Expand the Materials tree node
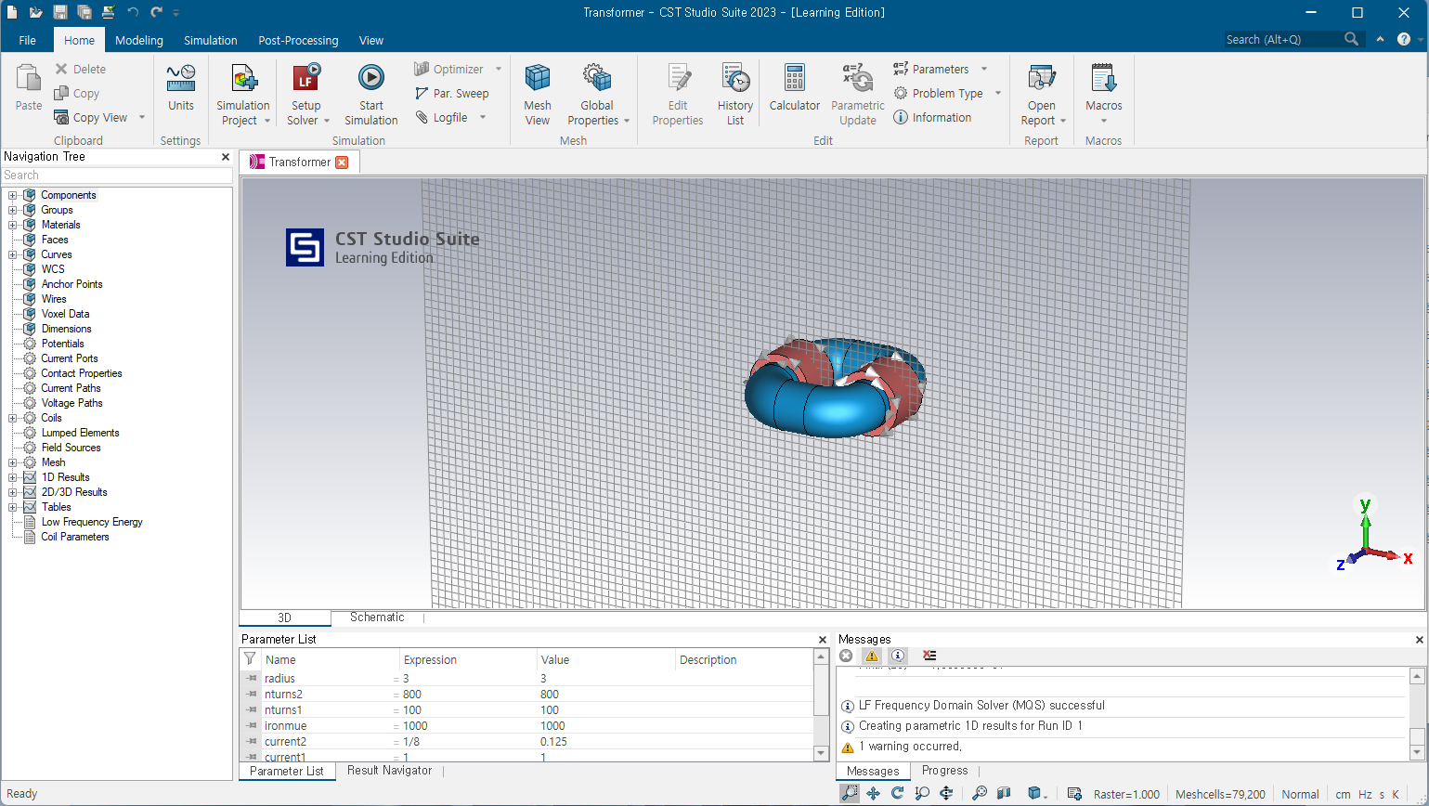Image resolution: width=1429 pixels, height=806 pixels. pyautogui.click(x=13, y=225)
